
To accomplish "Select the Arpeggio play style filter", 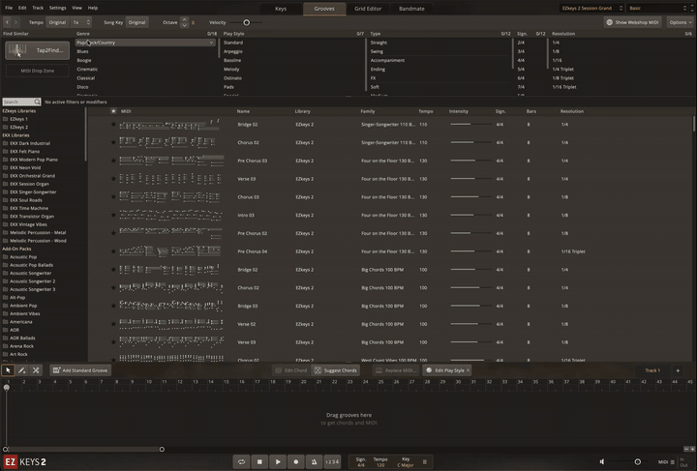I will [233, 51].
